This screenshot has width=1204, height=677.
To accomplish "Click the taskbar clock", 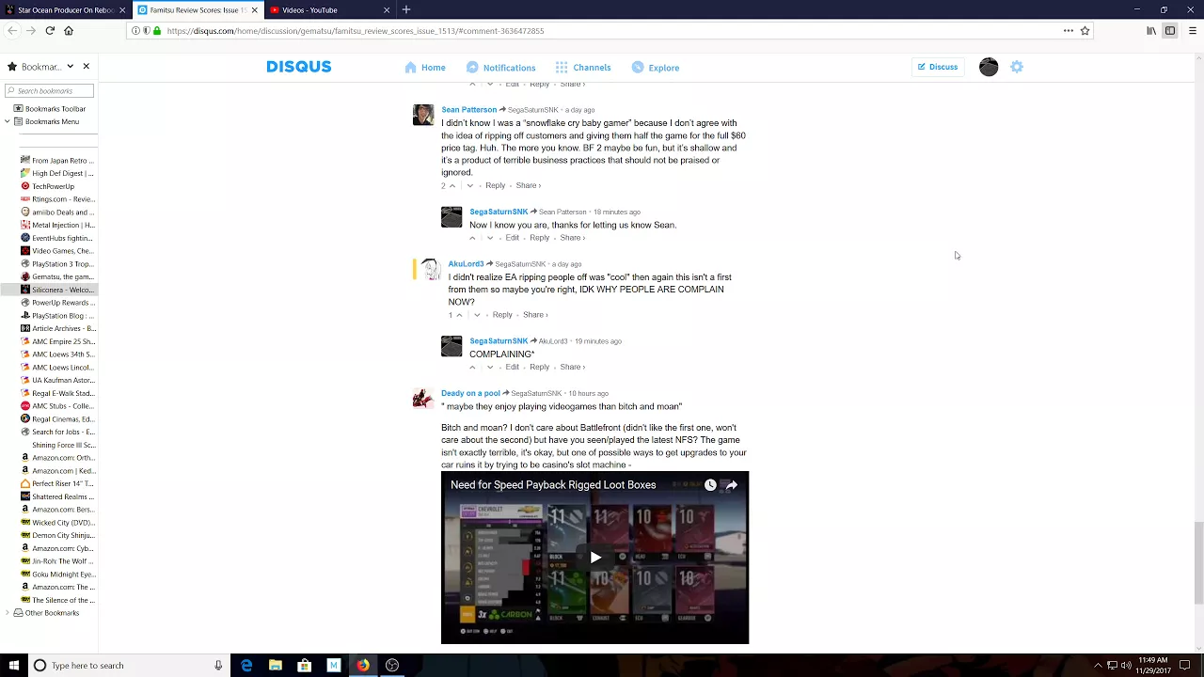I will [1152, 666].
